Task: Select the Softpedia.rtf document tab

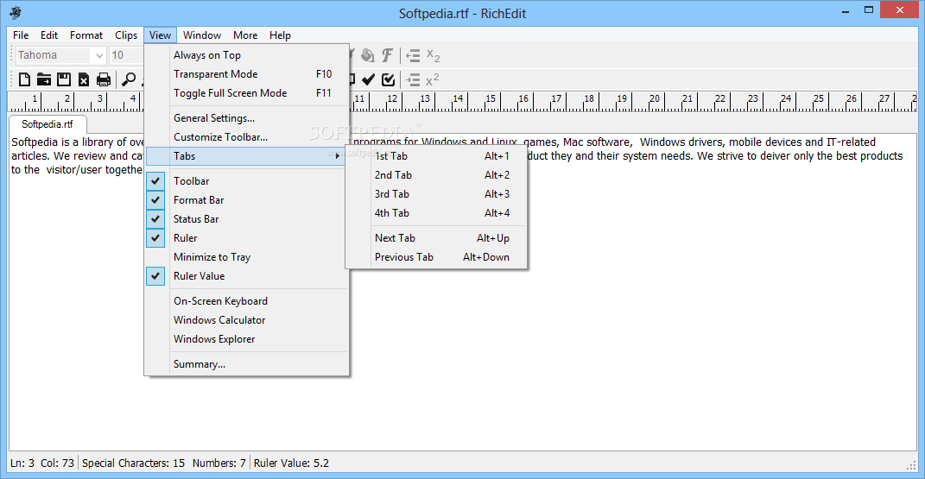Action: tap(48, 124)
